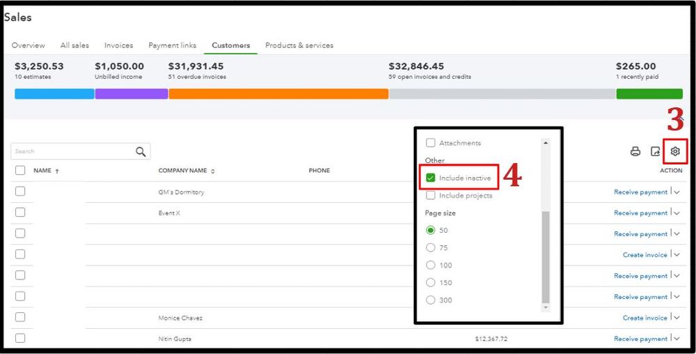This screenshot has height=354, width=696.
Task: Expand action dropdown for Event X row
Action: [676, 213]
